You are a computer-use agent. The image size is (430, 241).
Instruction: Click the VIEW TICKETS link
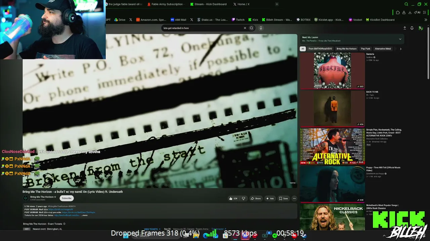pos(152,229)
